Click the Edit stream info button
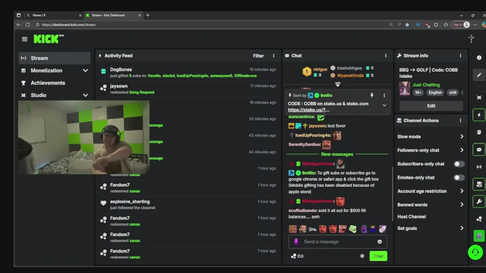The width and height of the screenshot is (486, 273). pos(431,106)
